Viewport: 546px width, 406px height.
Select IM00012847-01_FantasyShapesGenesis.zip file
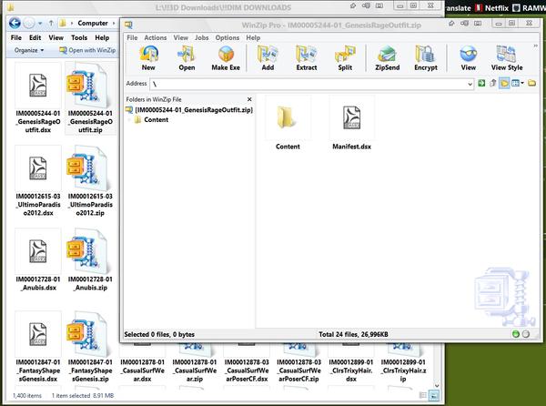(90, 348)
